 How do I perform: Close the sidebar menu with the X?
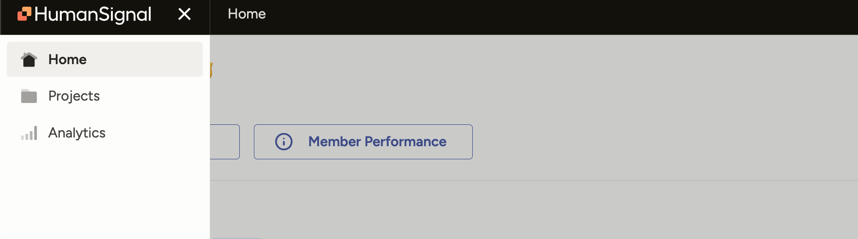coord(184,14)
